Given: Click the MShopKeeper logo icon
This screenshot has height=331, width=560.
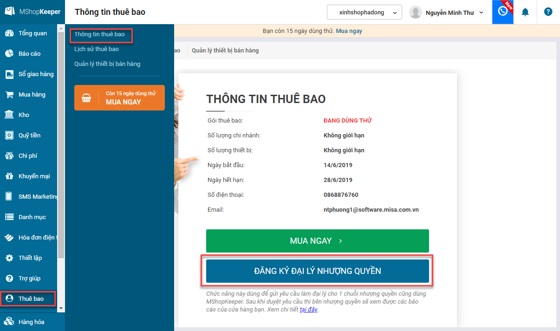Looking at the screenshot, I should (x=9, y=12).
